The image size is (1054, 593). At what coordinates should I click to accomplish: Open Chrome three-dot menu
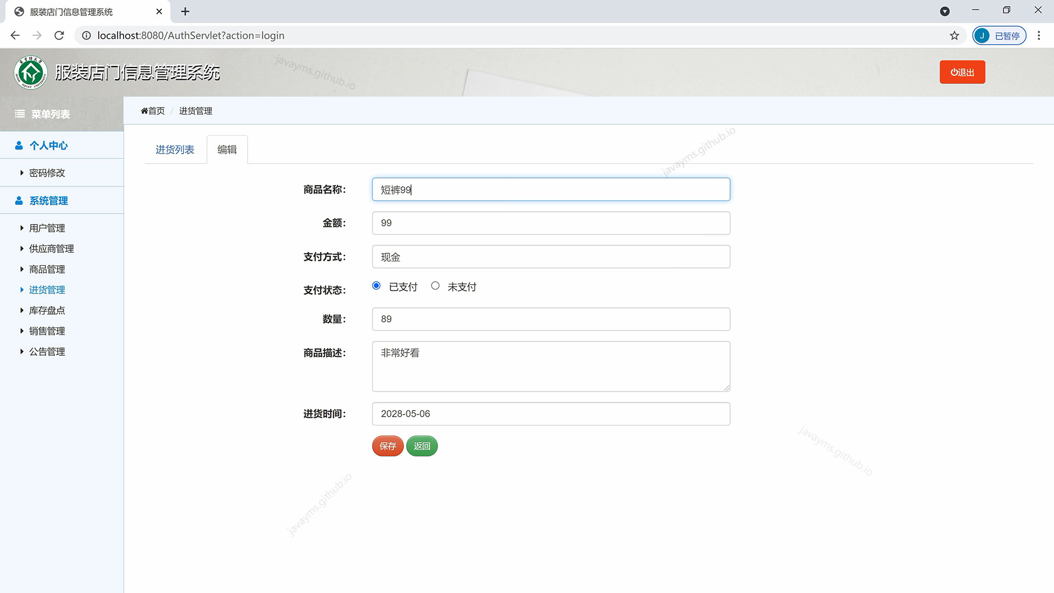1039,36
